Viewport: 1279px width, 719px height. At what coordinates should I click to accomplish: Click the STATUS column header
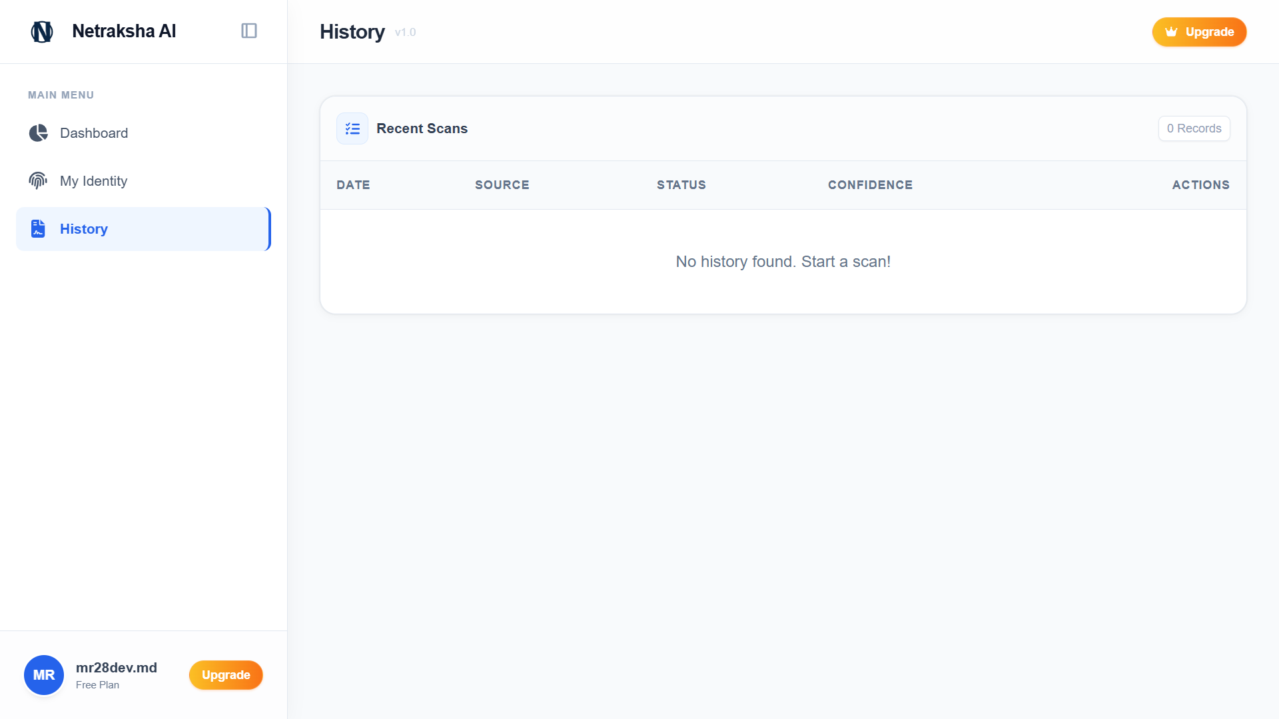coord(681,185)
